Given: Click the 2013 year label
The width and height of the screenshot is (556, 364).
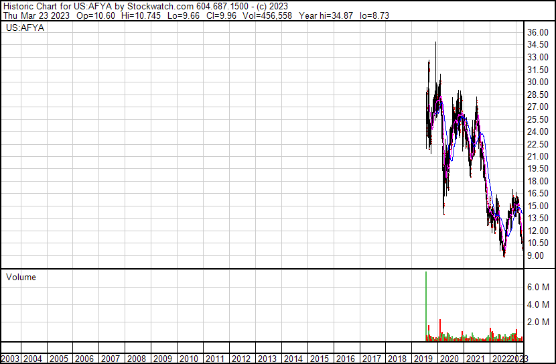Looking at the screenshot, I should (267, 359).
